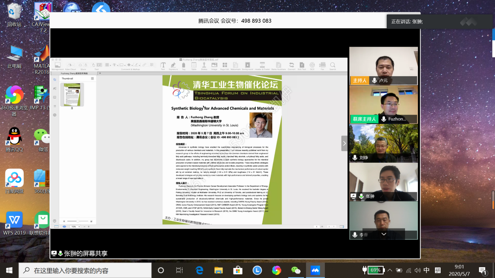Viewport: 495px width, 278px height.
Task: Open the 联想软件商店 desktop shortcut
Action: (x=40, y=223)
